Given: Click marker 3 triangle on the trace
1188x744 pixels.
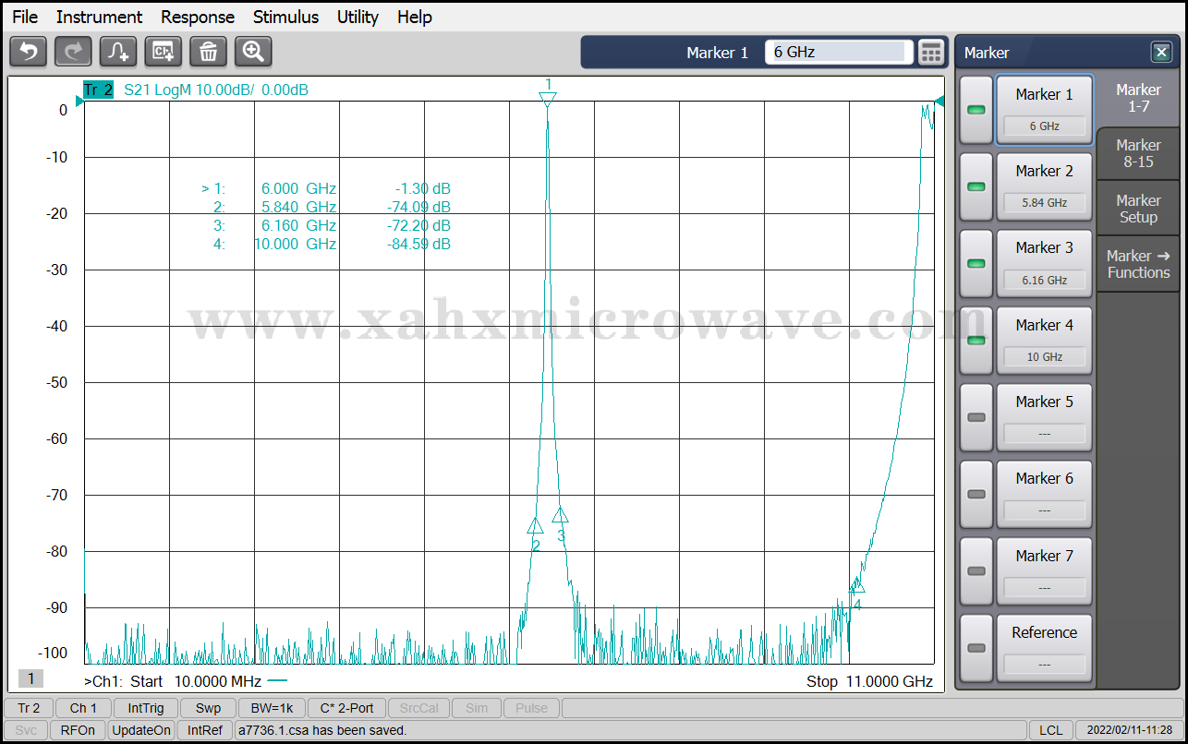Looking at the screenshot, I should (560, 516).
